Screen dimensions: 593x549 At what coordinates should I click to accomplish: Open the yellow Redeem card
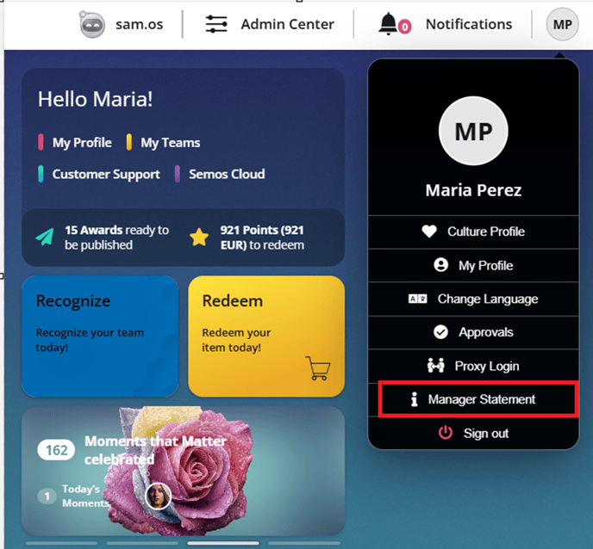point(266,336)
